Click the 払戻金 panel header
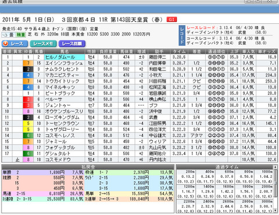Image resolution: width=279 pixels, height=215 pixels. click(88, 167)
